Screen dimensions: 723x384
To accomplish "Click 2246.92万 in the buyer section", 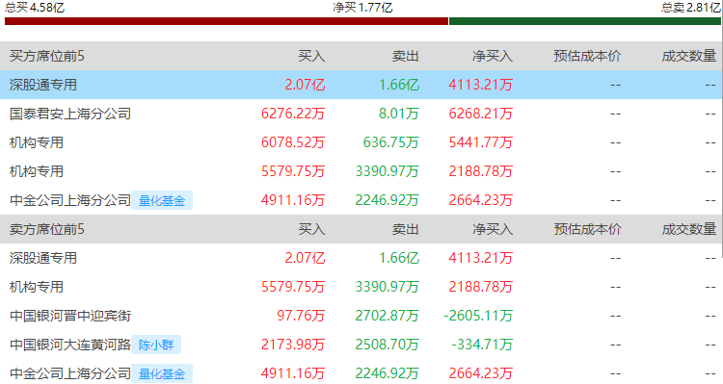I will coord(388,200).
